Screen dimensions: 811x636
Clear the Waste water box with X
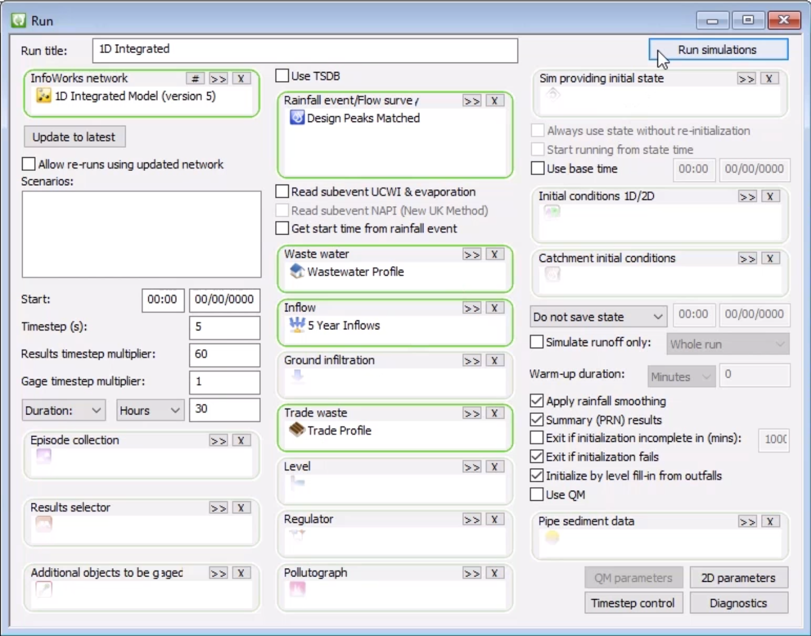495,254
